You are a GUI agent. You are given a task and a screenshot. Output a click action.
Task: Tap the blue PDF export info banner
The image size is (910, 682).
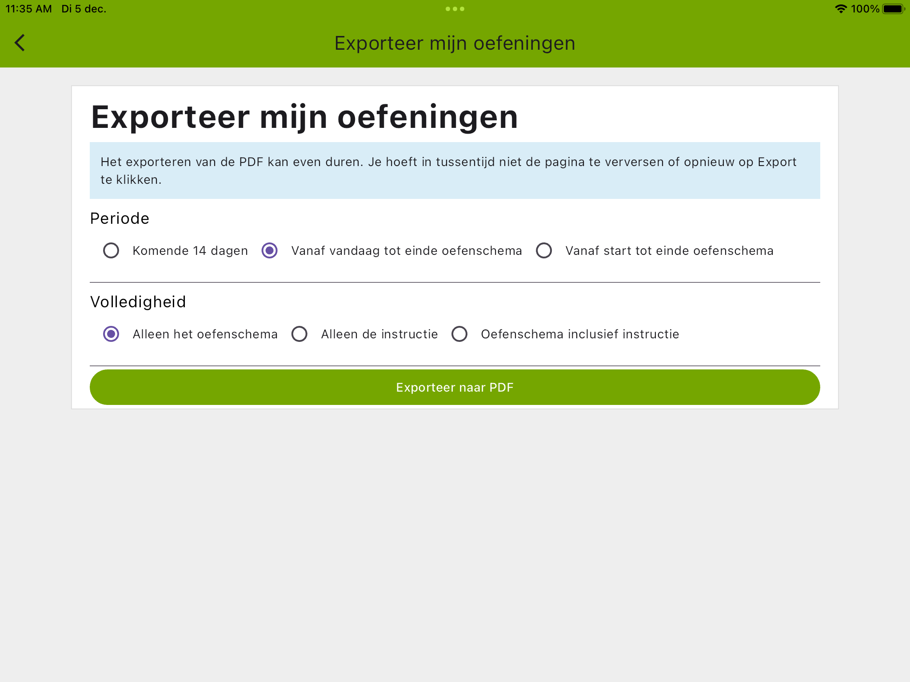point(455,170)
